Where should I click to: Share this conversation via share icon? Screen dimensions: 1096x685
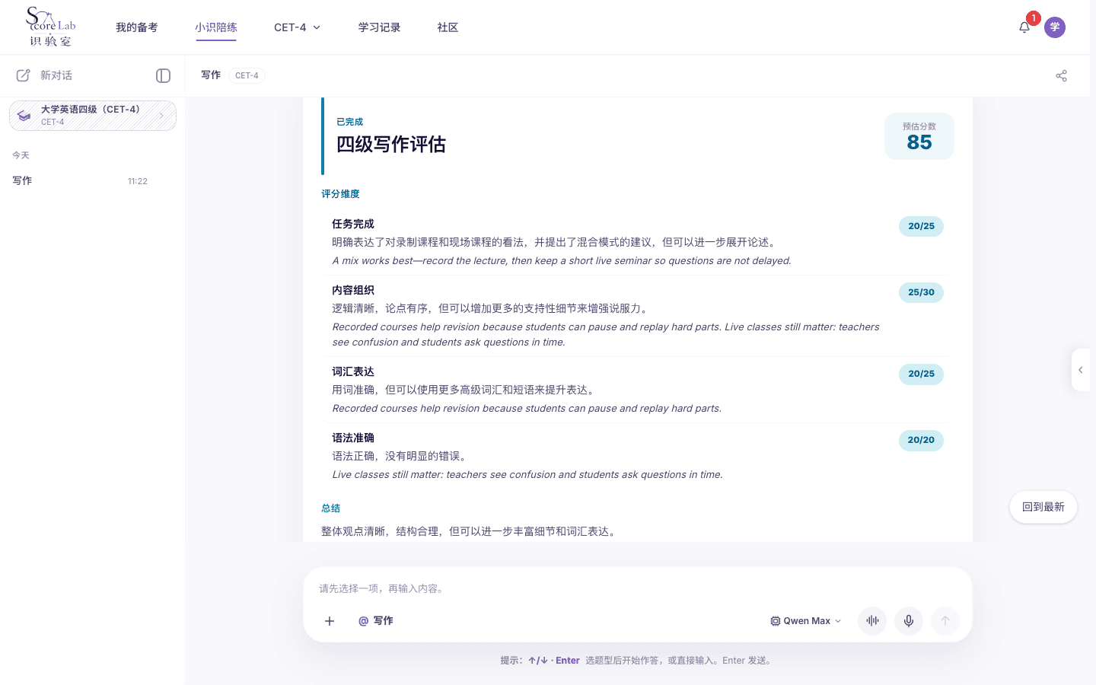pos(1062,75)
